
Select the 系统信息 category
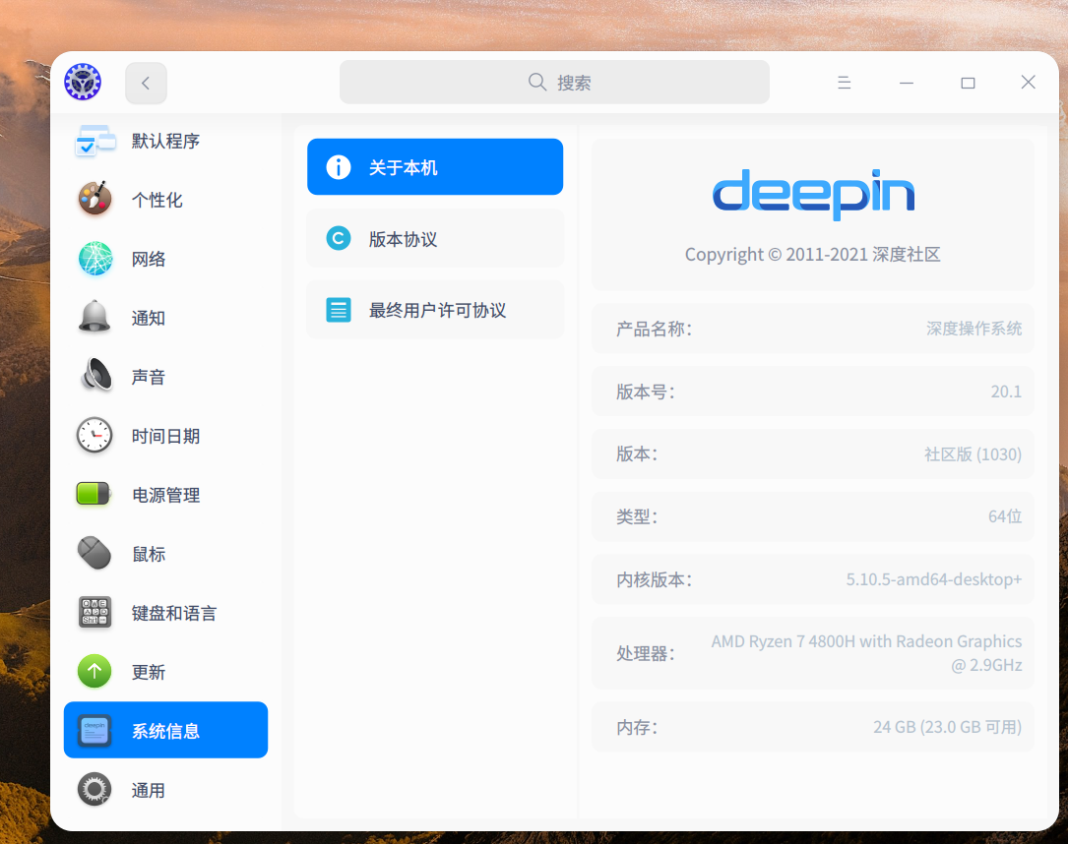(x=165, y=730)
